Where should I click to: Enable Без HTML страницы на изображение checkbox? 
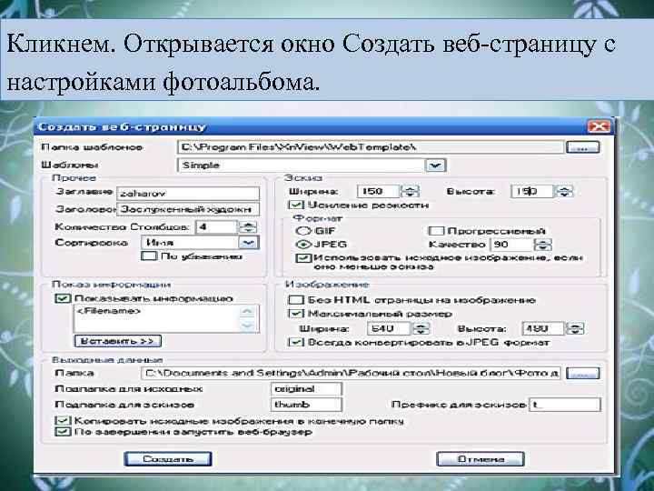tap(296, 300)
